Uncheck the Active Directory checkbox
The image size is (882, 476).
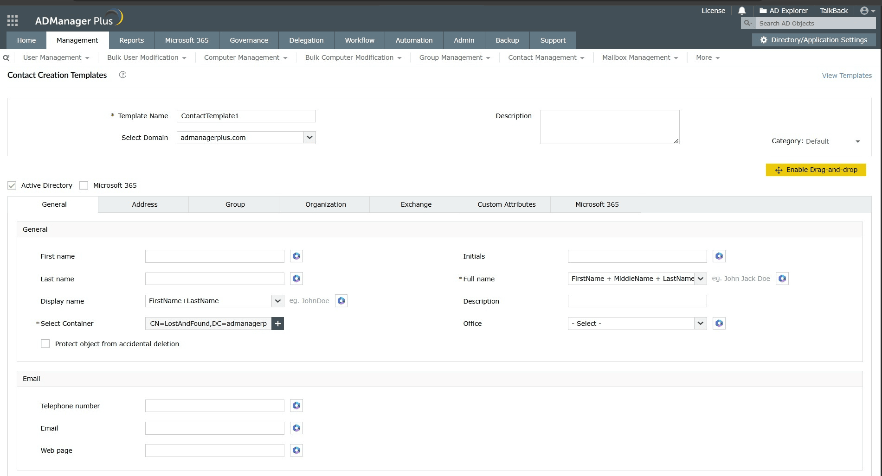click(x=12, y=185)
